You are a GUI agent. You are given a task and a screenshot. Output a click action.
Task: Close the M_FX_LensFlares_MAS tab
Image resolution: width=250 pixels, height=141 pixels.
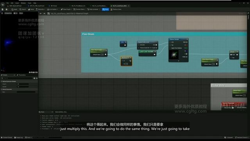click(129, 6)
